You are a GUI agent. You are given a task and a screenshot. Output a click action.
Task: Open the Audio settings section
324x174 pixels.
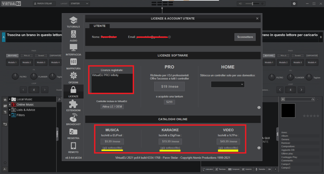[x=73, y=36]
